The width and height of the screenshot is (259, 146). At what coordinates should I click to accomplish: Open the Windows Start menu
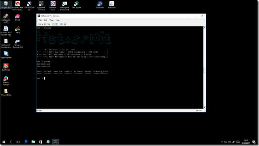pyautogui.click(x=3, y=142)
